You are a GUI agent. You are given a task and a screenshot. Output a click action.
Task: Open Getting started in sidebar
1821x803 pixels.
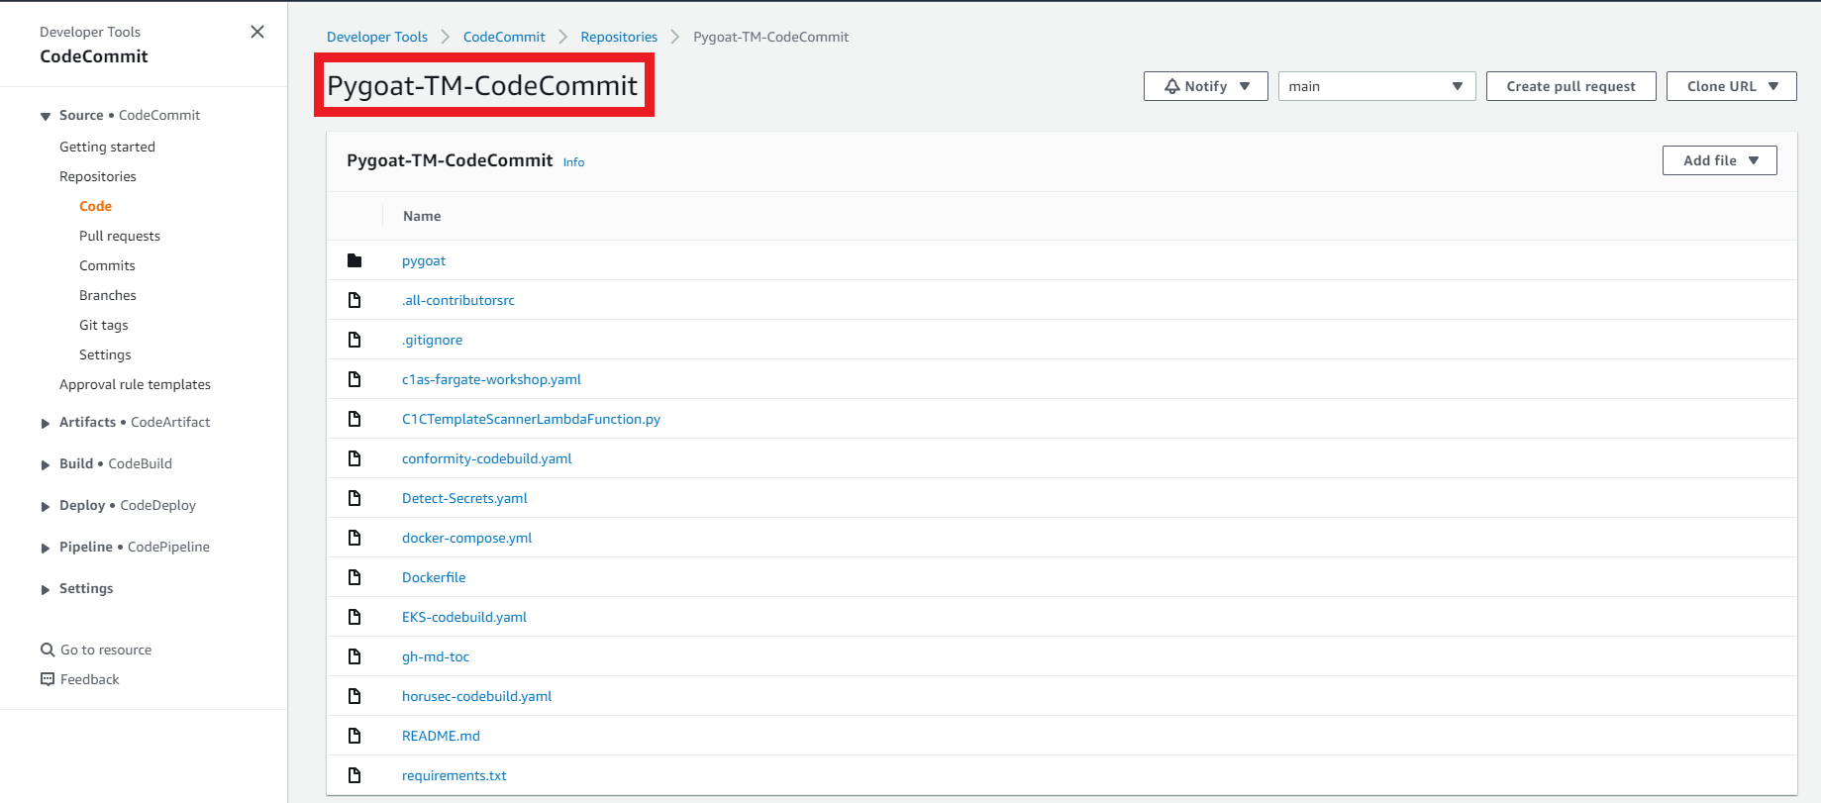tap(107, 147)
